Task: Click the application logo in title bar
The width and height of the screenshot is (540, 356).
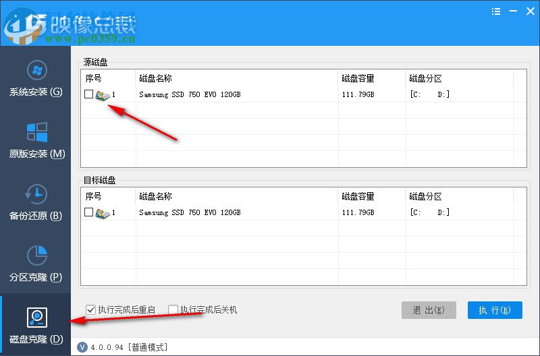Action: click(x=24, y=26)
